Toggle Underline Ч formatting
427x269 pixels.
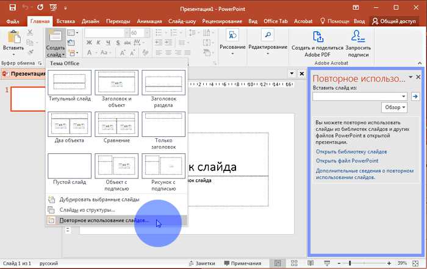(108, 43)
